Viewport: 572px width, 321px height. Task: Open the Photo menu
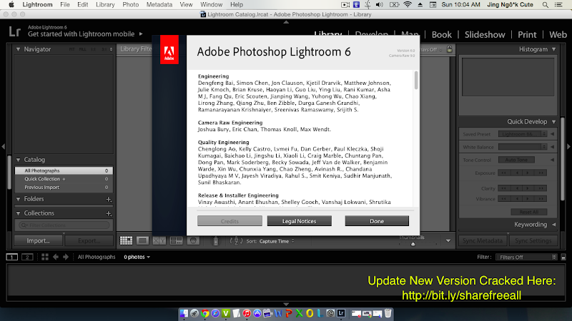coord(130,5)
